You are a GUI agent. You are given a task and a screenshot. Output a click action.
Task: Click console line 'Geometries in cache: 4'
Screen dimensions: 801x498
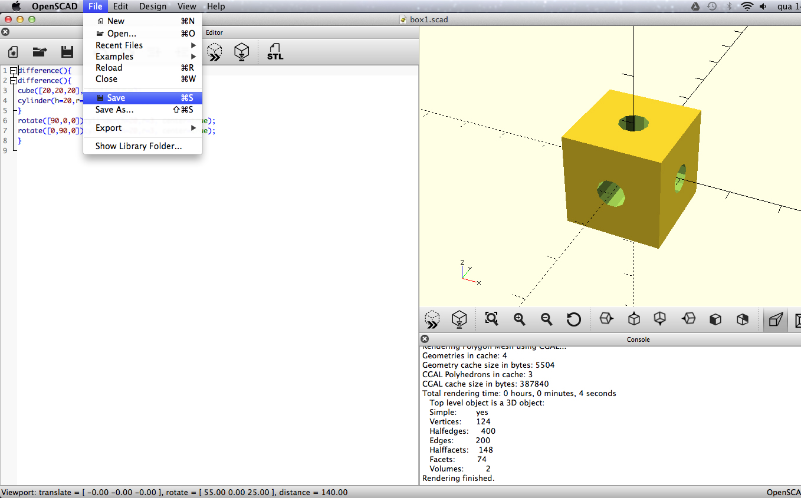pos(464,355)
